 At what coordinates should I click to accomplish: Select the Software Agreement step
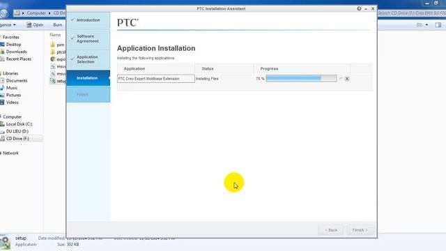pos(89,39)
